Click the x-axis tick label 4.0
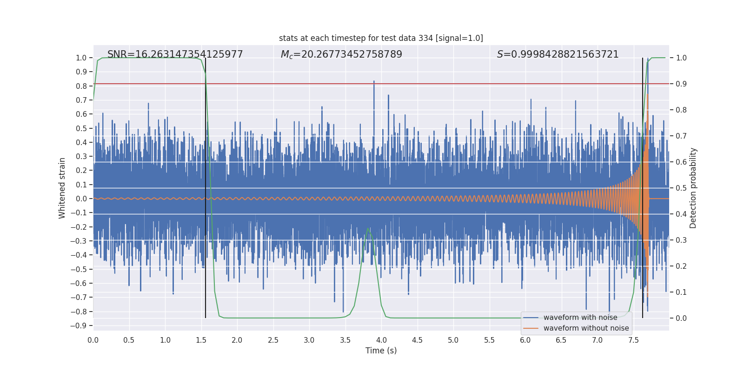Image resolution: width=744 pixels, height=372 pixels. coord(381,340)
